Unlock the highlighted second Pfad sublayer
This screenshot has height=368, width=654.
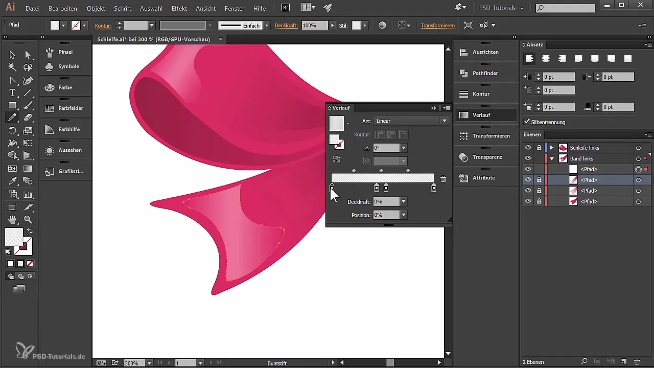pos(539,180)
